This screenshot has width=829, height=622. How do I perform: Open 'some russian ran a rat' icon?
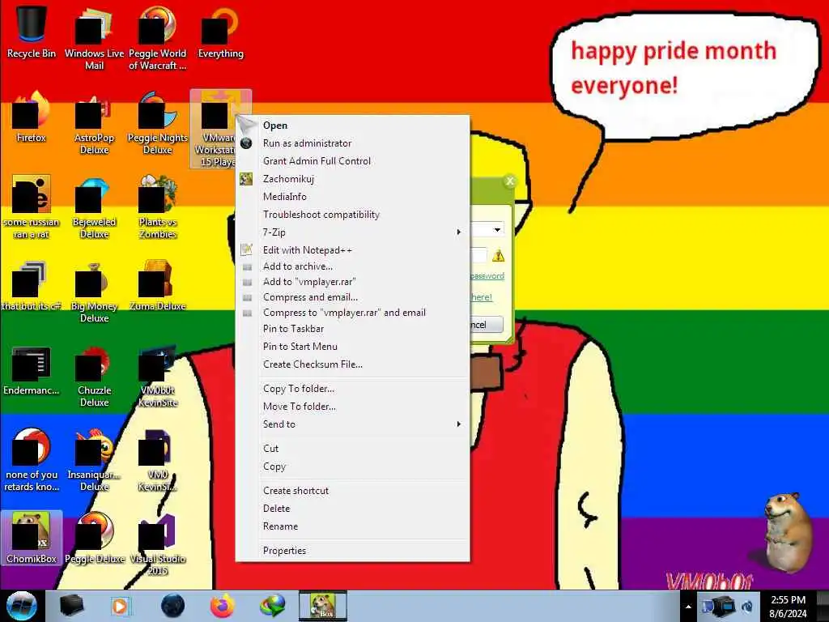(x=32, y=207)
